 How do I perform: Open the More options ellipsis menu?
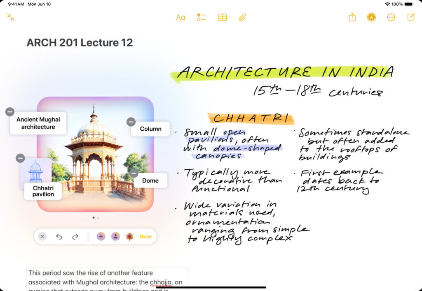coord(391,17)
